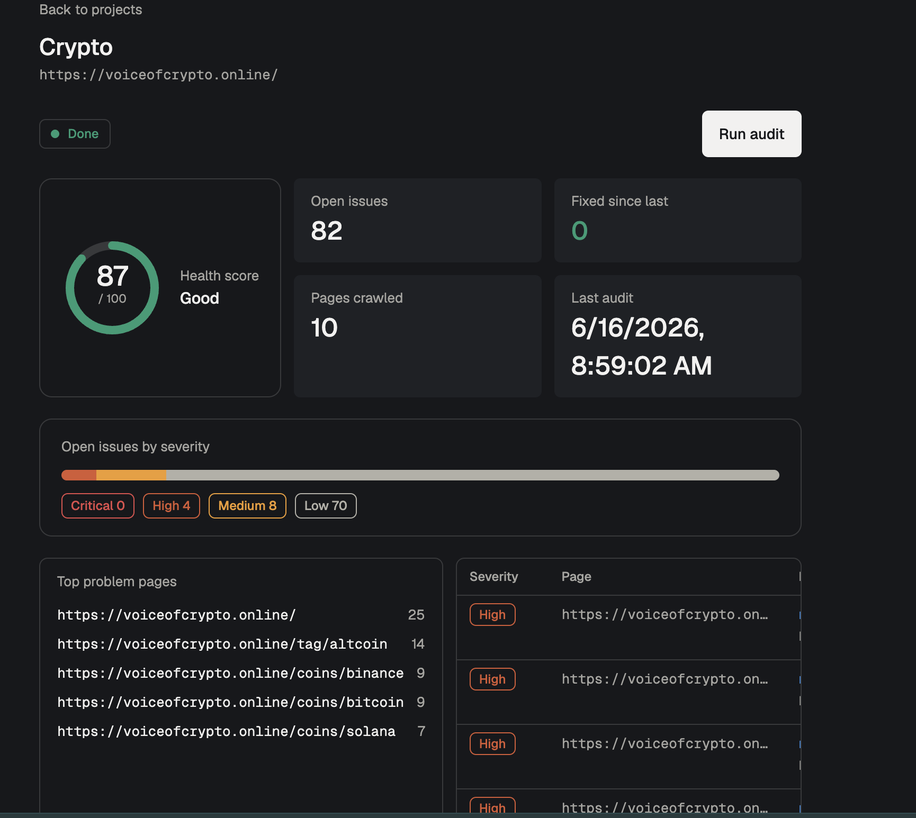Click the Last audit date 6/16/2026
Screen dimensions: 916x818
(642, 347)
